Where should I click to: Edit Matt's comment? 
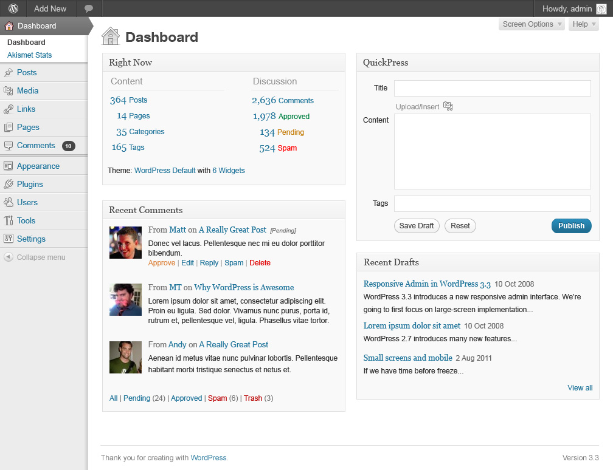click(188, 263)
